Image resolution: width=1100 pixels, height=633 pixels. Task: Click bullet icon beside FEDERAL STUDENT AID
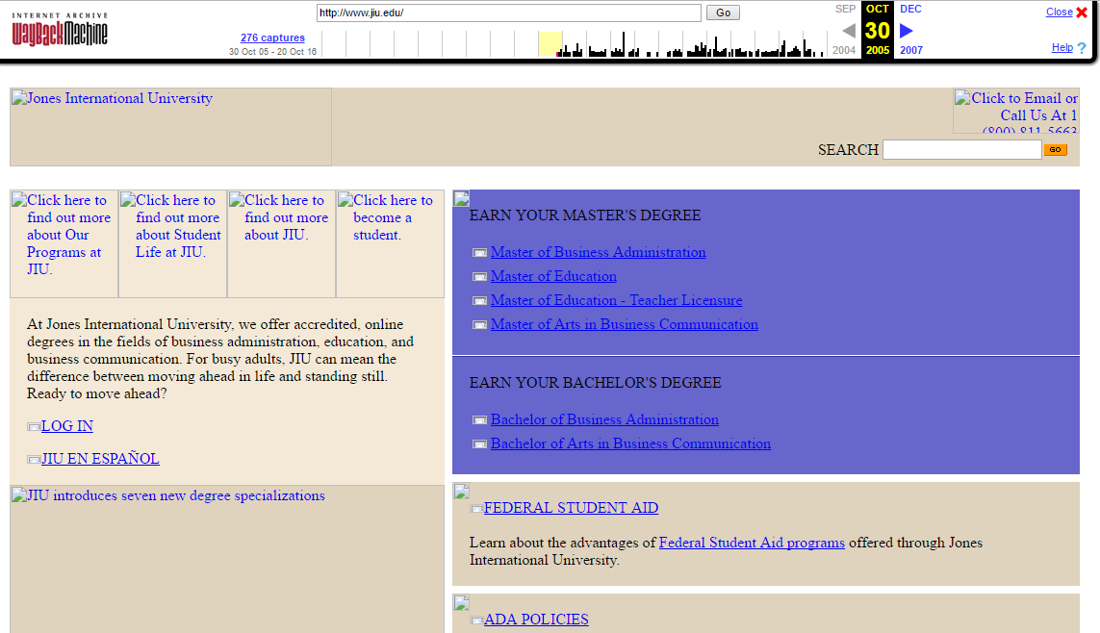click(476, 509)
